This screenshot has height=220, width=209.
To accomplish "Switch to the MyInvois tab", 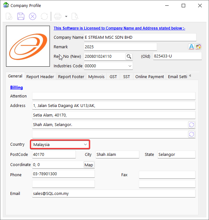I will coord(96,77).
